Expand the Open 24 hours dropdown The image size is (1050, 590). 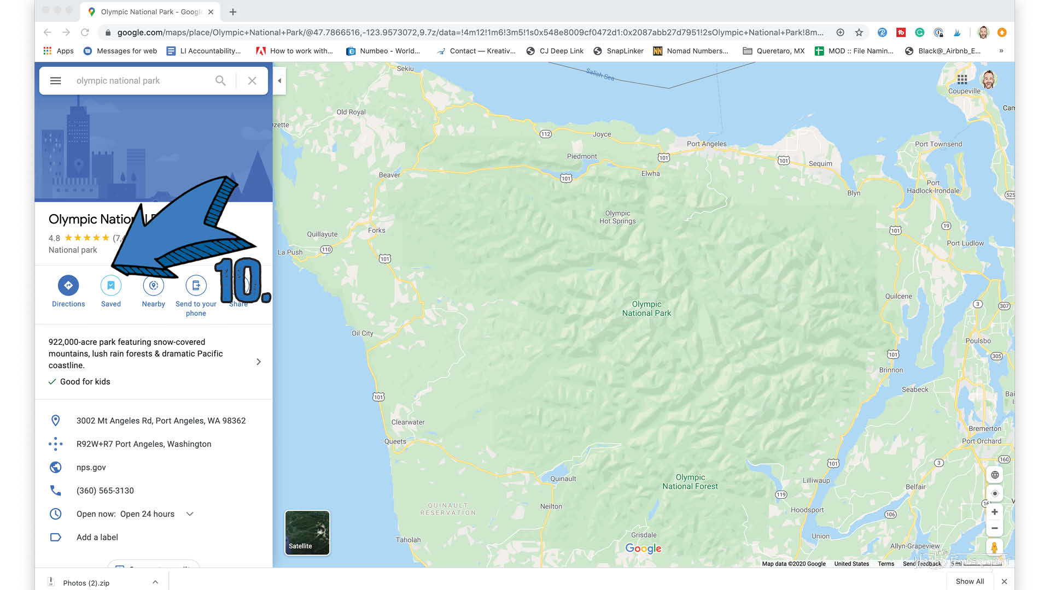tap(190, 514)
